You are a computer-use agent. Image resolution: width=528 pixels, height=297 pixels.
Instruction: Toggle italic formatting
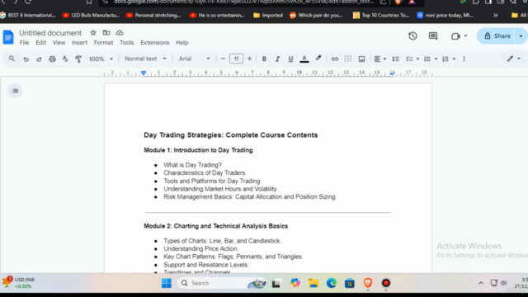point(277,59)
